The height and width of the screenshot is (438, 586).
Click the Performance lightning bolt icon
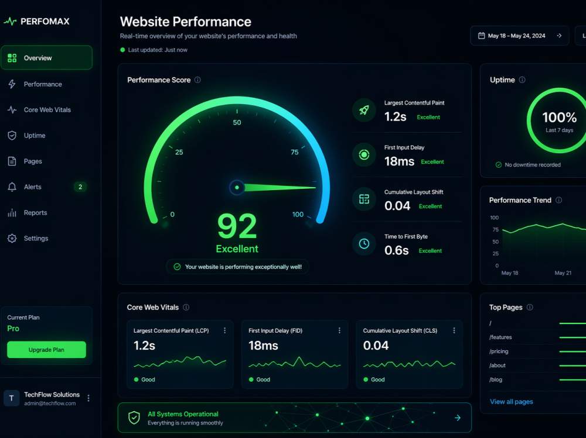(12, 84)
